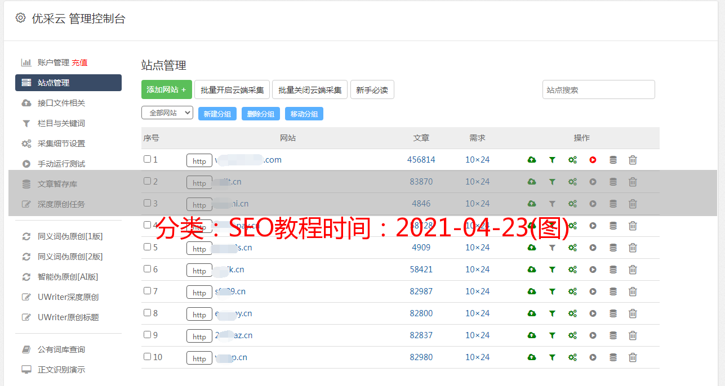725x386 pixels.
Task: Click filter icon in row 8
Action: 552,313
